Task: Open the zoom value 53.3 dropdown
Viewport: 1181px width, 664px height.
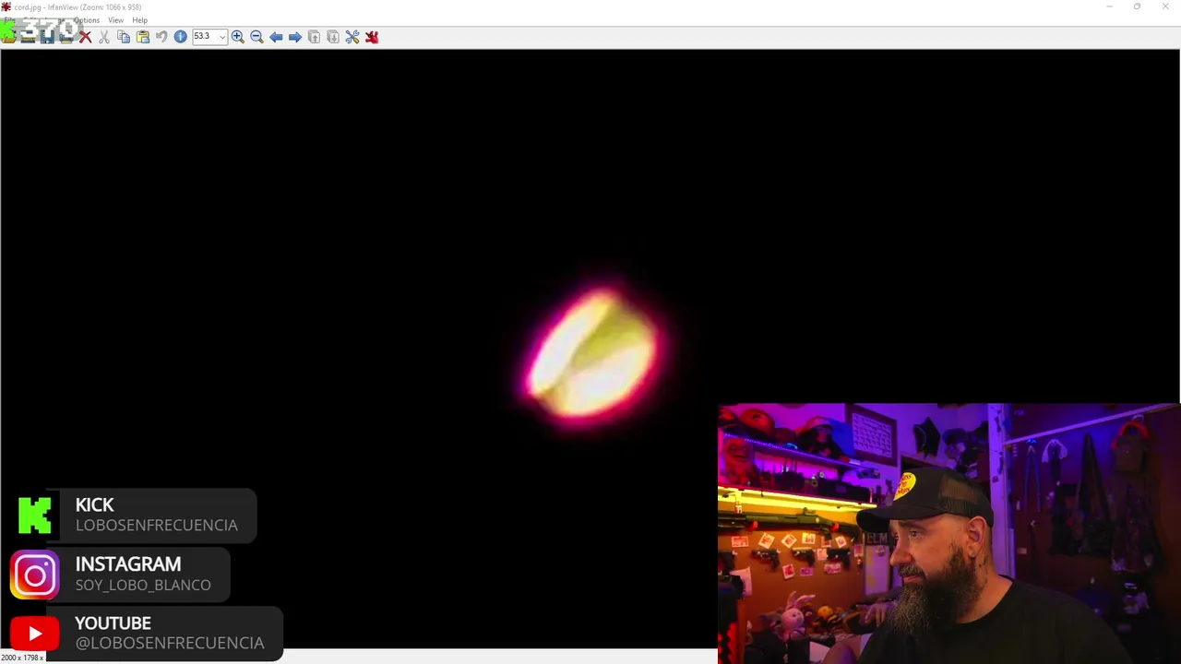Action: point(221,37)
